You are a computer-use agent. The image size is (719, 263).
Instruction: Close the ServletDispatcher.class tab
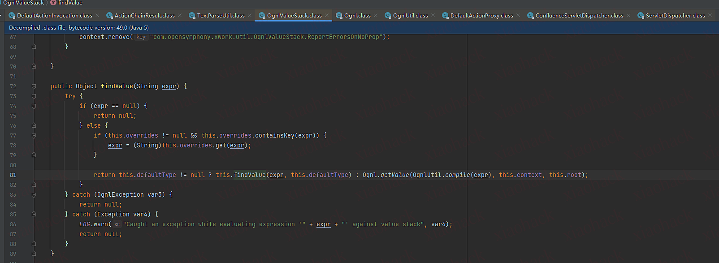(x=710, y=15)
